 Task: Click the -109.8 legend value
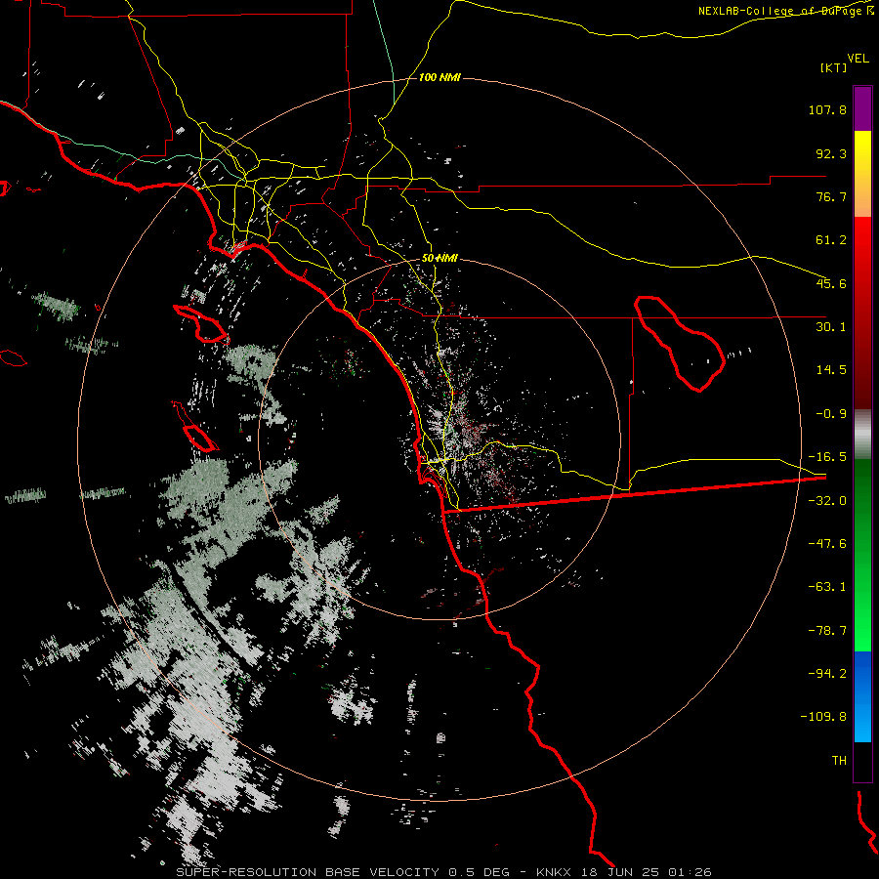point(823,717)
